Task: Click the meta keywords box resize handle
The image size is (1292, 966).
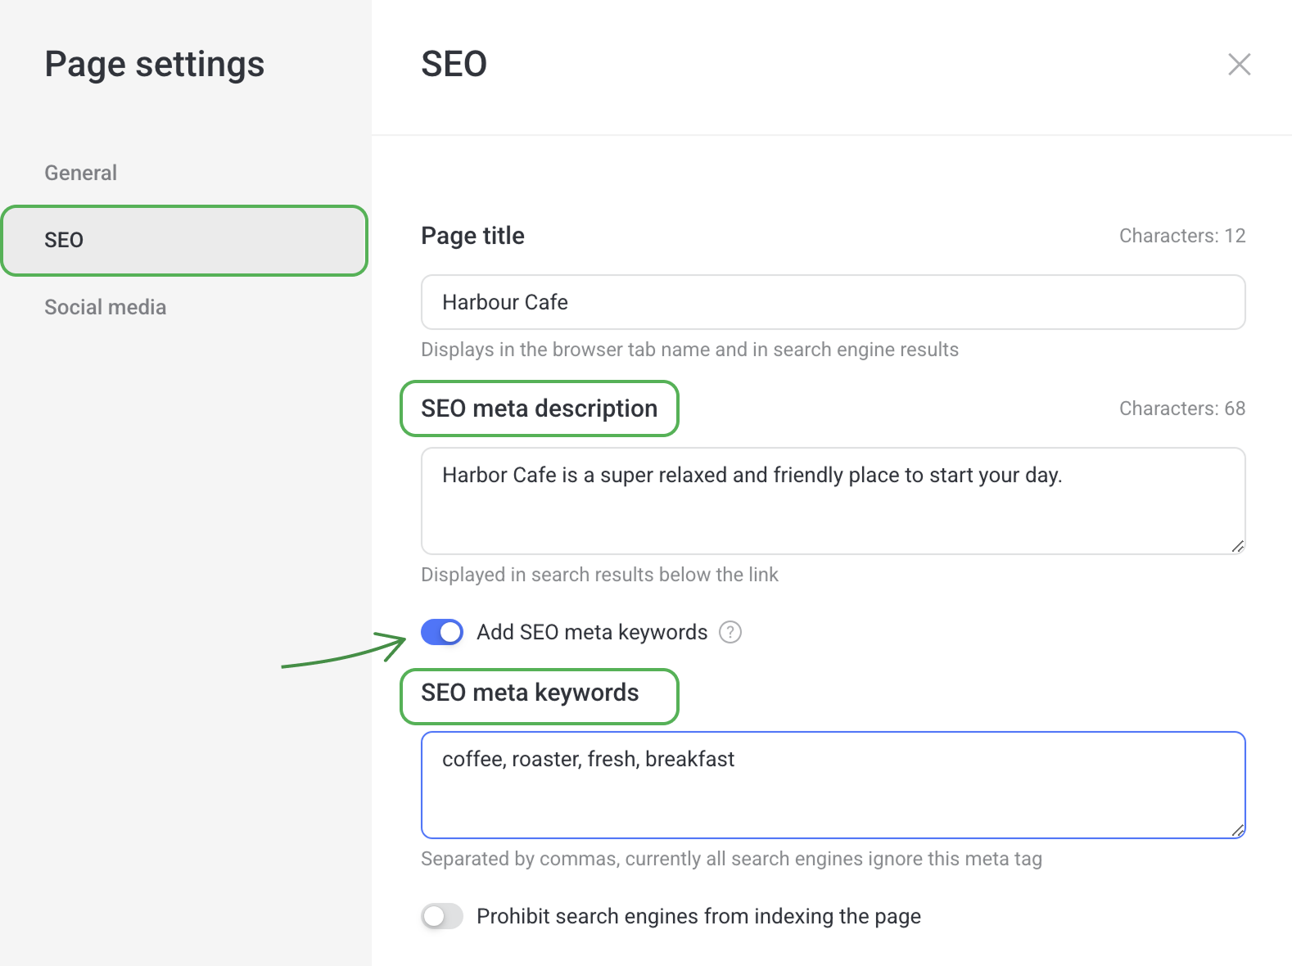Action: click(x=1237, y=830)
